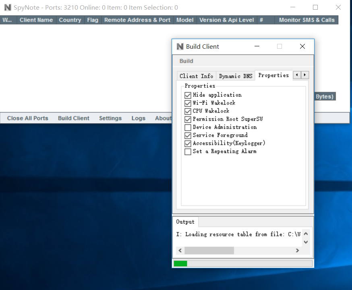Click the Bytes) header behind the dialog
Image resolution: width=352 pixels, height=290 pixels.
click(x=325, y=96)
